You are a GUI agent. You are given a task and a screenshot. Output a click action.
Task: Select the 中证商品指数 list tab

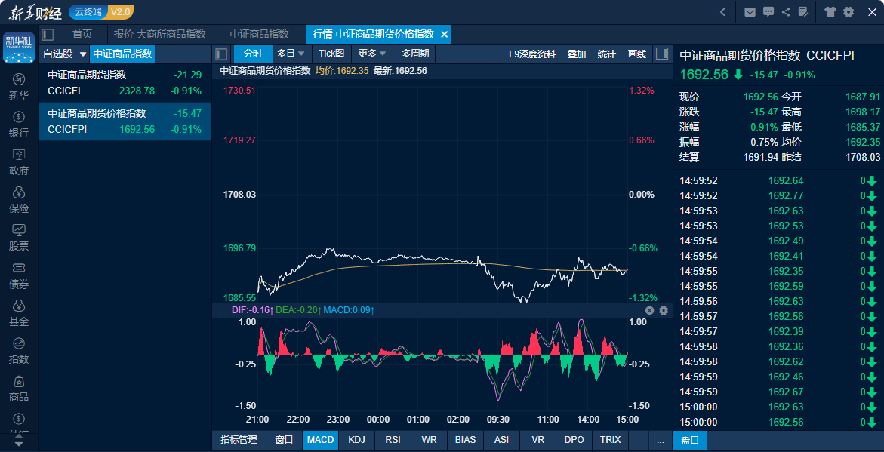click(x=122, y=54)
